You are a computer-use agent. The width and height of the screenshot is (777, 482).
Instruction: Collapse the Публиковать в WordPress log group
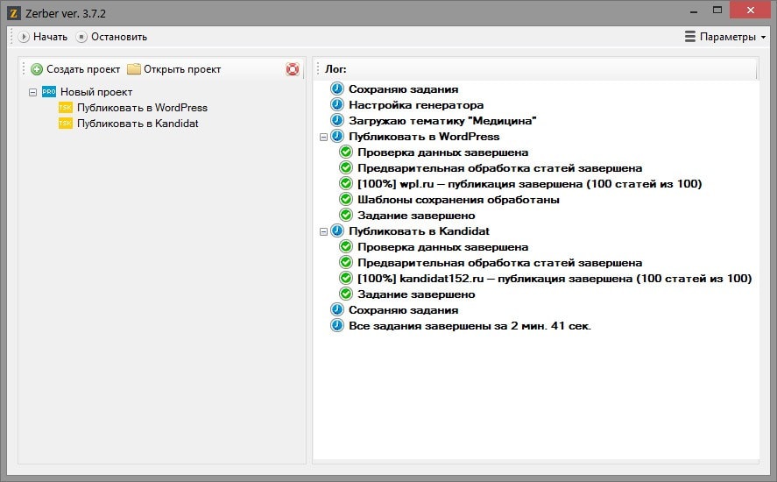[324, 137]
